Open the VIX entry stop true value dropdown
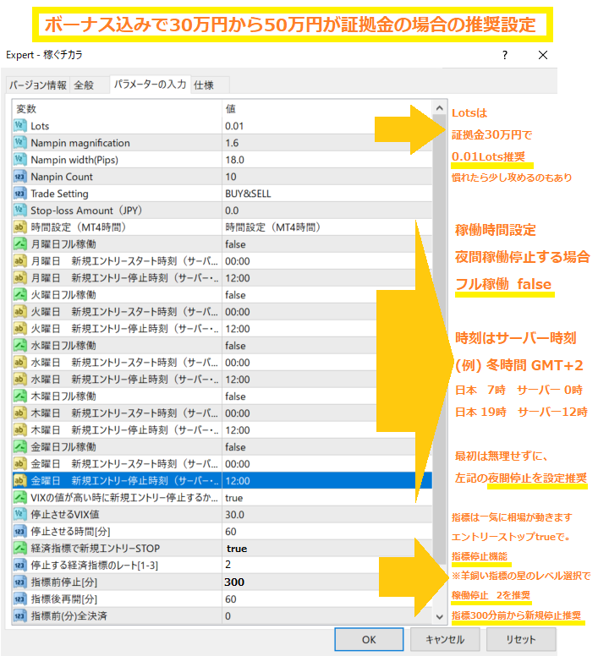Screen dimensions: 598x656 point(234,498)
